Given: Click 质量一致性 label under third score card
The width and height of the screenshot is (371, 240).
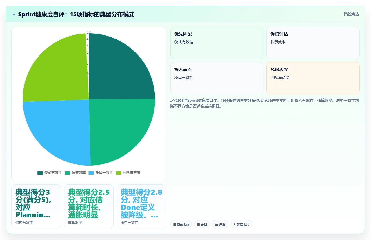Looking at the screenshot, I should tap(129, 223).
